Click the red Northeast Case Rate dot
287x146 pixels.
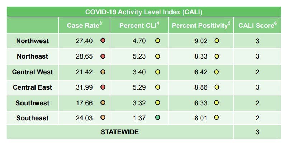point(103,56)
